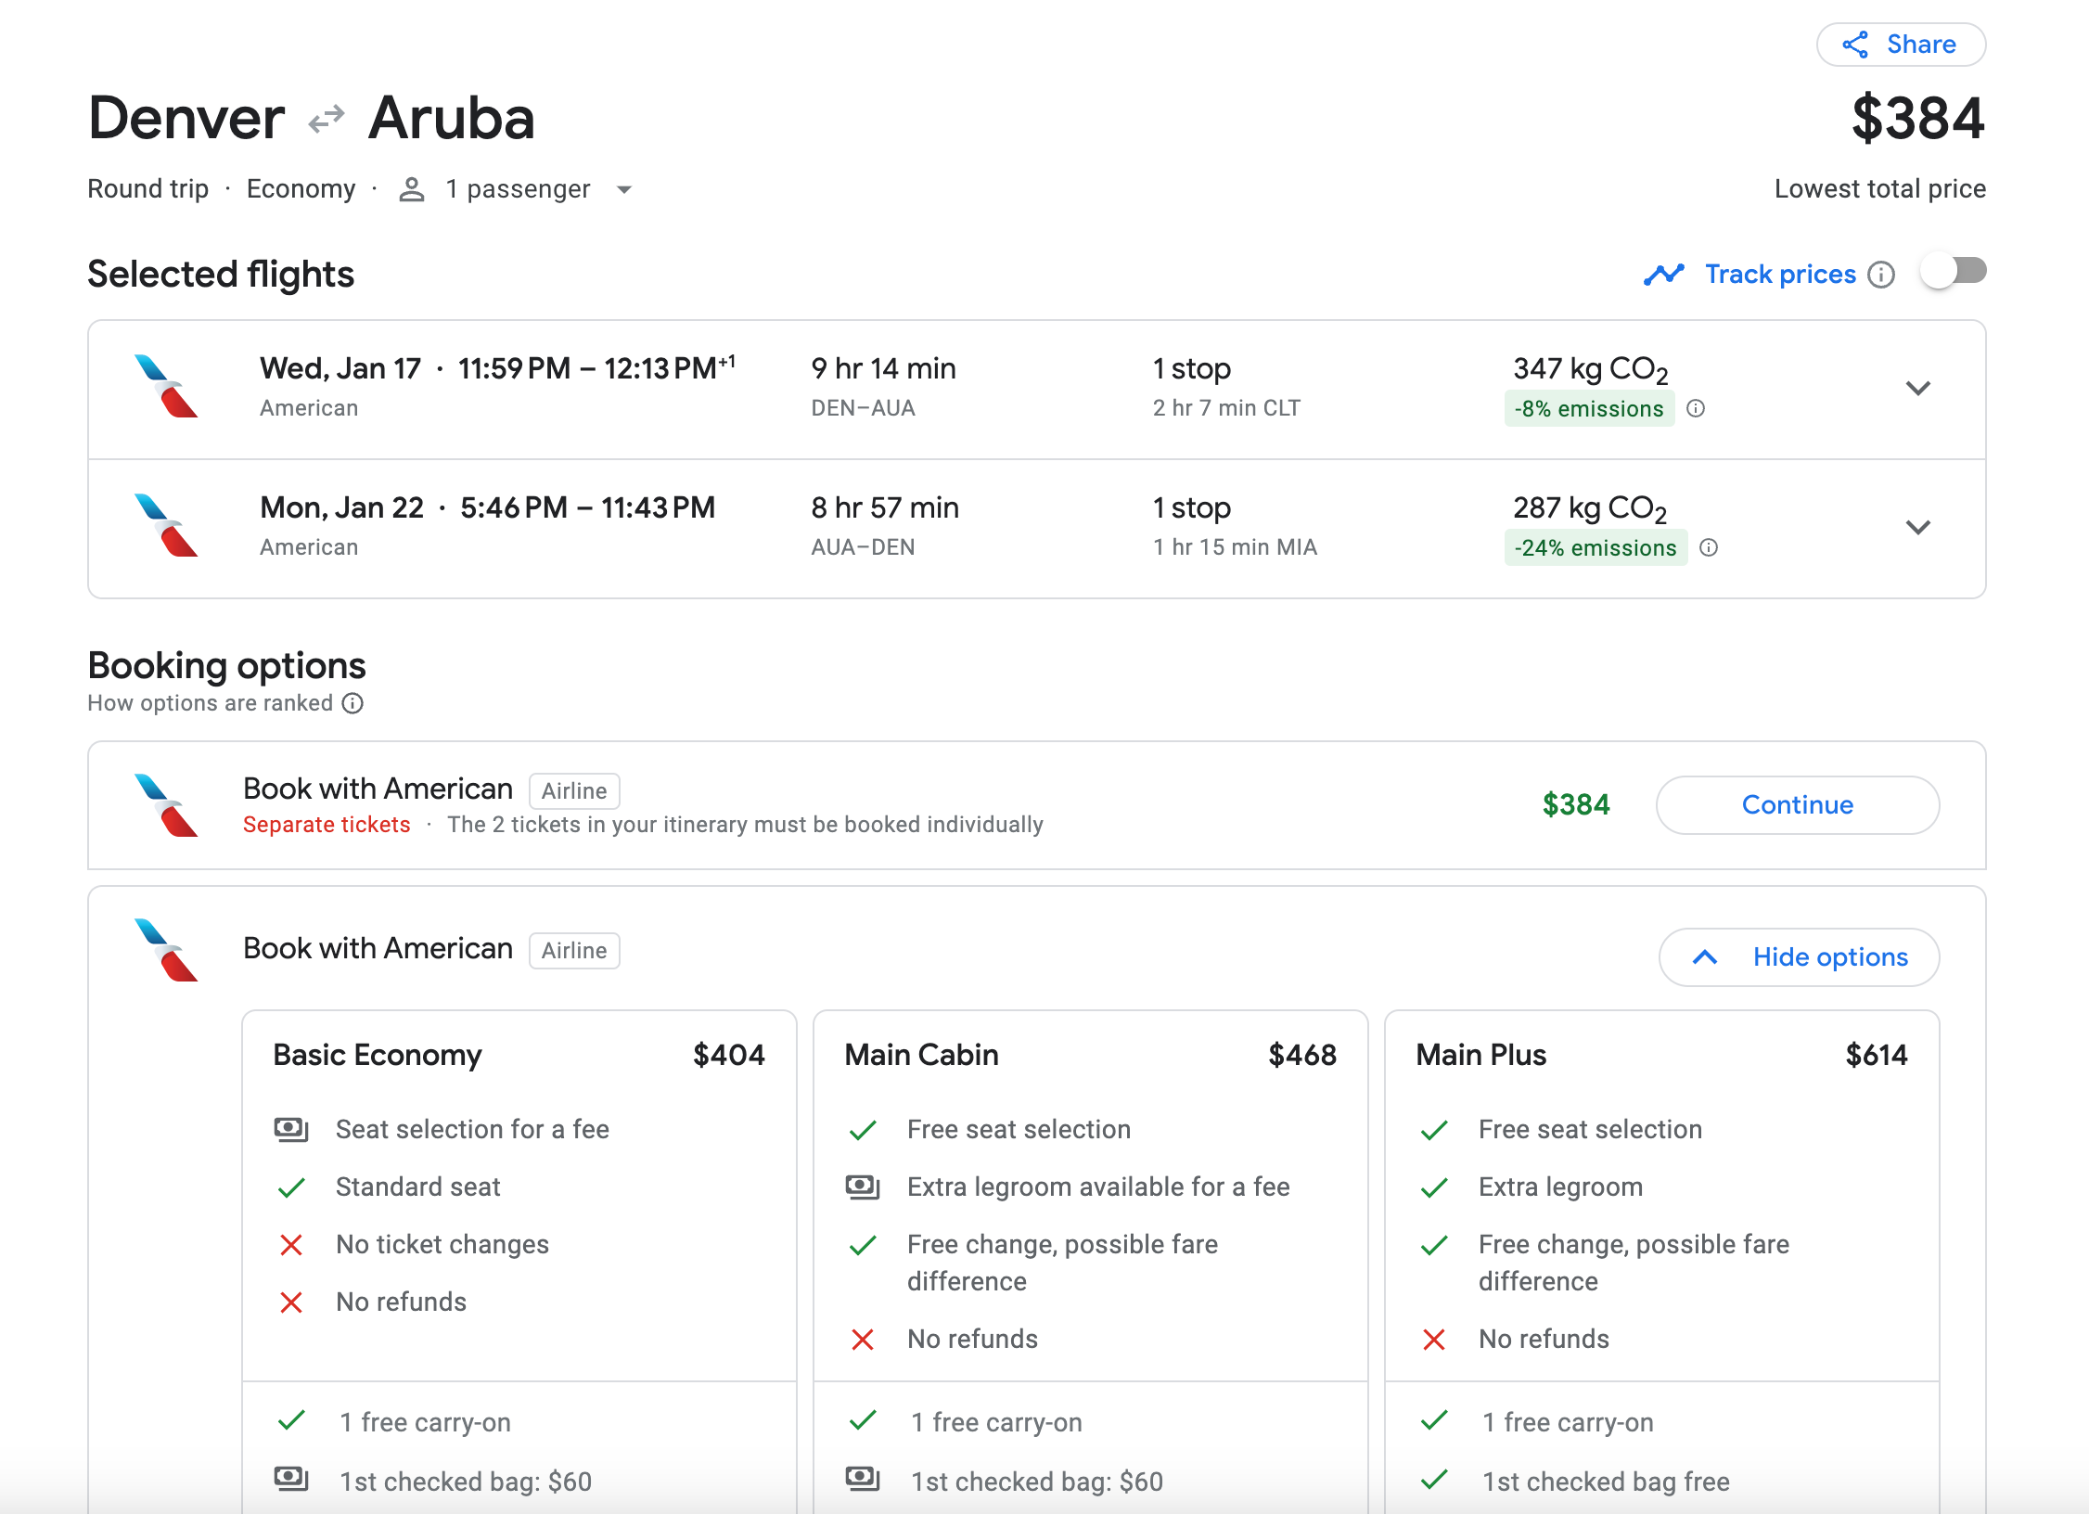2089x1514 pixels.
Task: Click the info icon beside -24% emissions
Action: pyautogui.click(x=1708, y=547)
